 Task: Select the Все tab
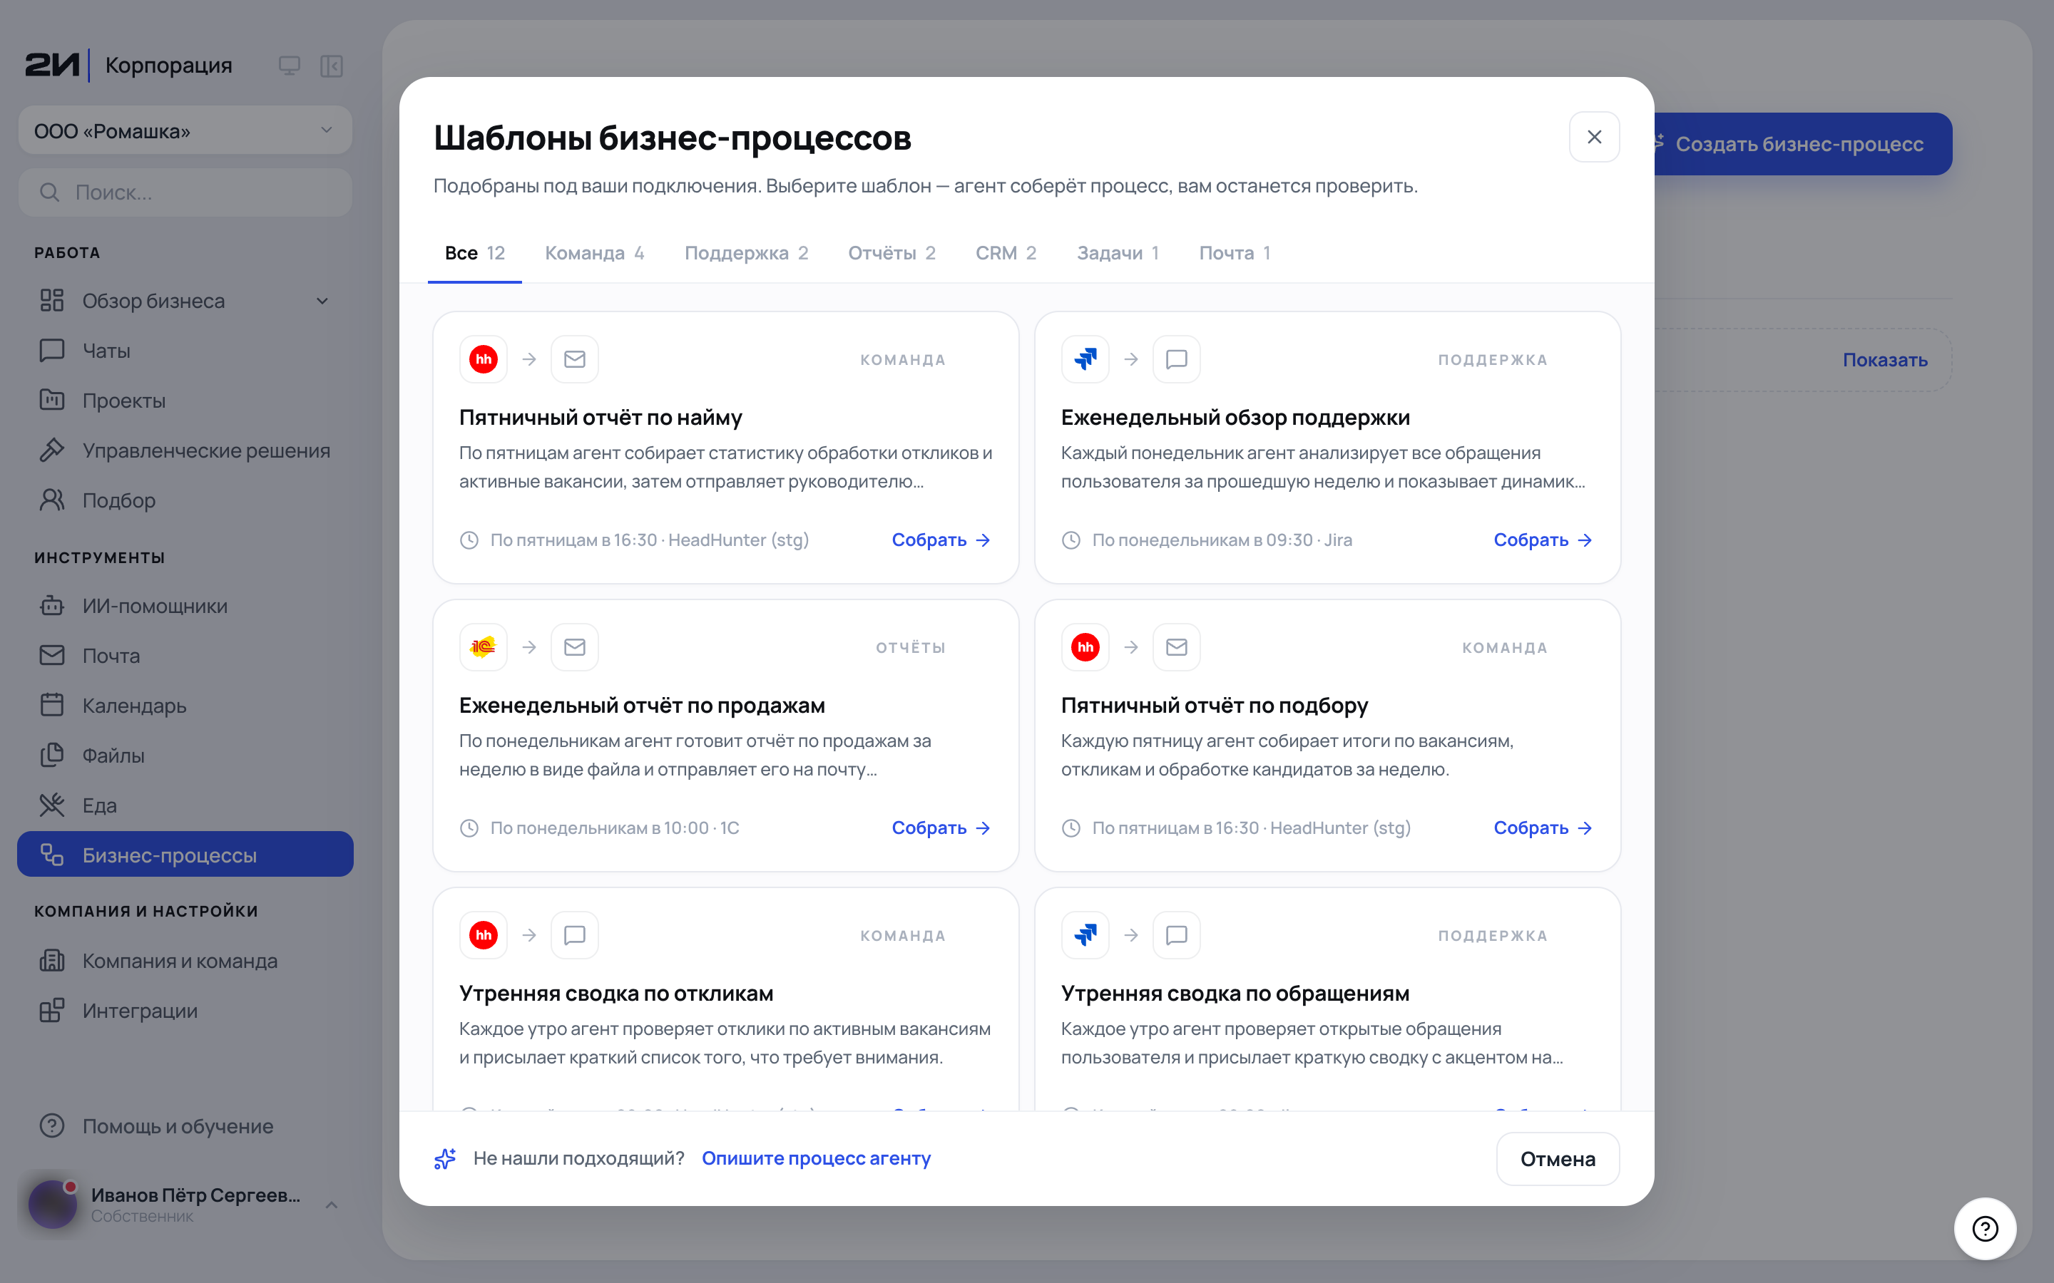(474, 253)
